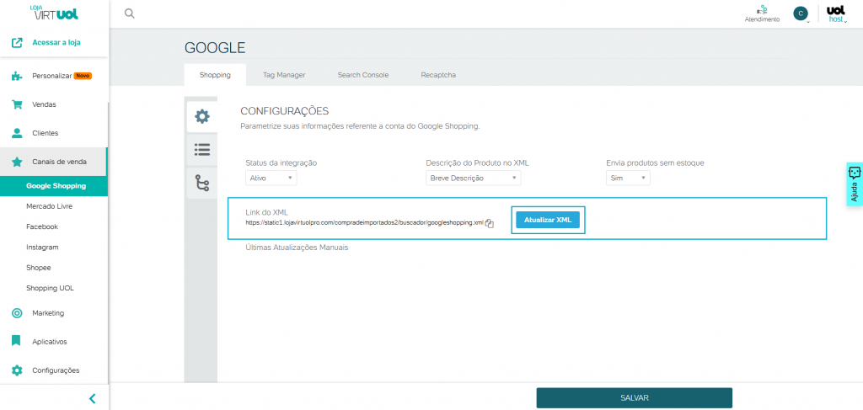Open the Descrição do Produto no XML dropdown
Viewport: 863px width, 410px height.
click(x=474, y=178)
